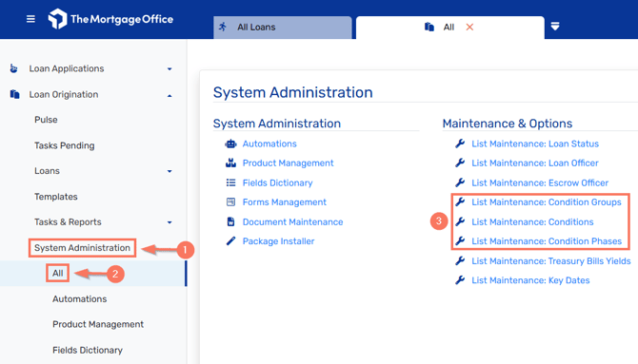Image resolution: width=638 pixels, height=364 pixels.
Task: Go to Pulse in the sidebar
Action: [46, 120]
